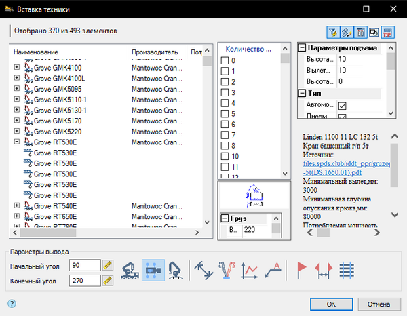The image size is (407, 316).
Task: Expand the Grove GMK5170 tree node
Action: pos(17,121)
